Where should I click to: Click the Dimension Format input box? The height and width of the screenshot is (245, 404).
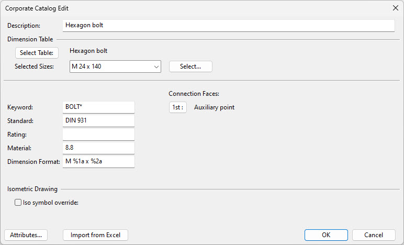(x=98, y=162)
